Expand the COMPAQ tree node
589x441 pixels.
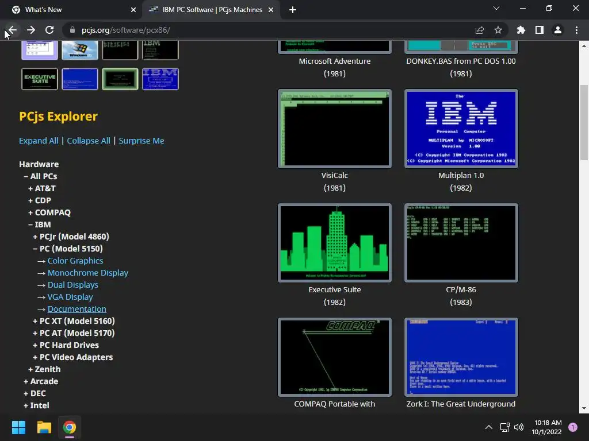(x=49, y=212)
